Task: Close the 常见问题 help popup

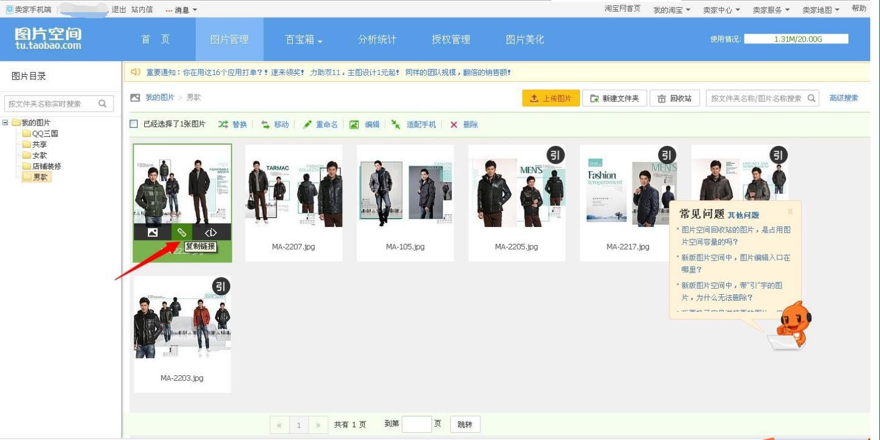Action: point(790,212)
